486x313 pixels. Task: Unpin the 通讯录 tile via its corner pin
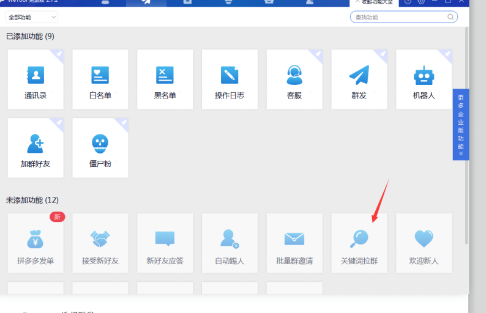pyautogui.click(x=59, y=54)
